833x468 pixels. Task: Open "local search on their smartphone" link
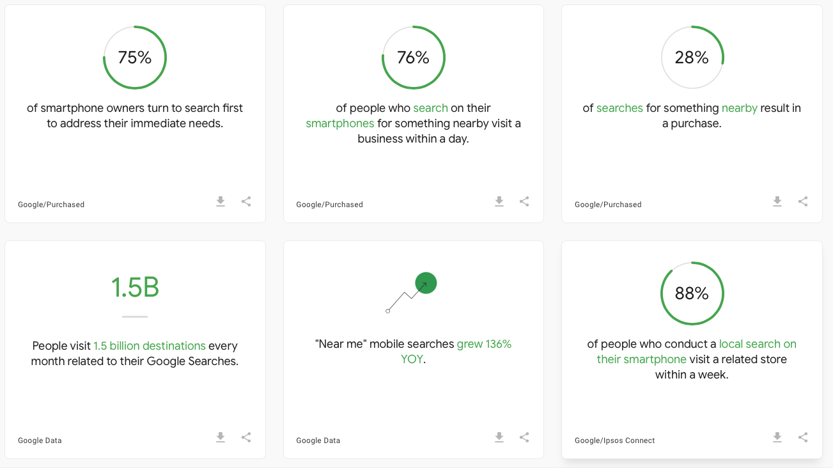pyautogui.click(x=697, y=352)
